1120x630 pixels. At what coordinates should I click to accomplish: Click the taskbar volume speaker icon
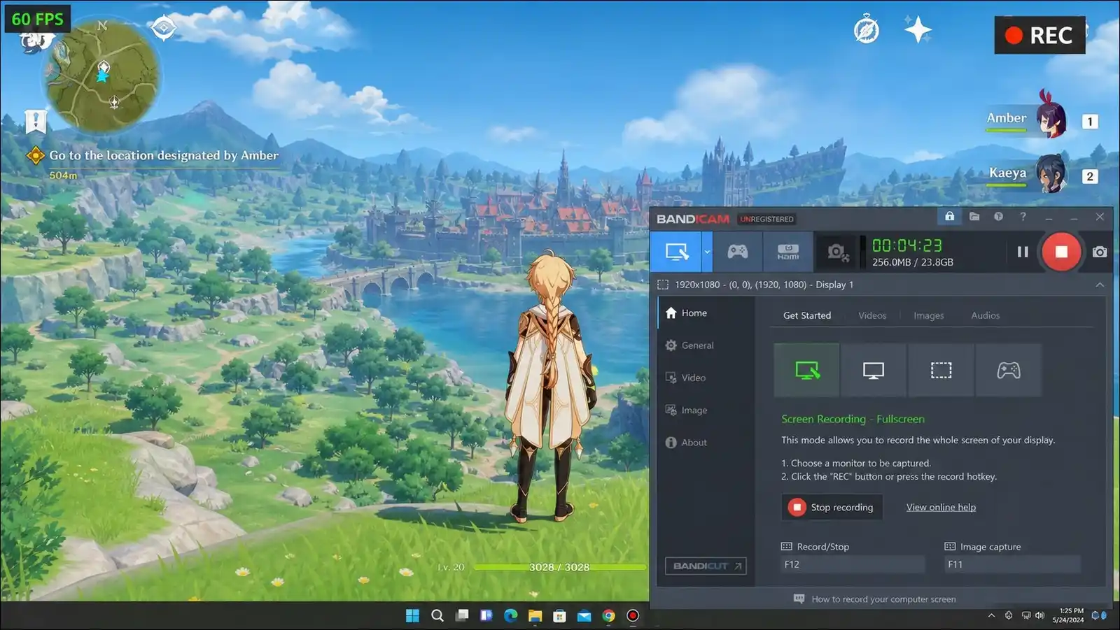[x=1039, y=615]
